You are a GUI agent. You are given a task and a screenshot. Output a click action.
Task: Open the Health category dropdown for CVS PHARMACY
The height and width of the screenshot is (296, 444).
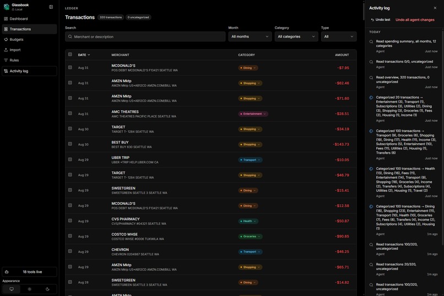[x=248, y=221]
